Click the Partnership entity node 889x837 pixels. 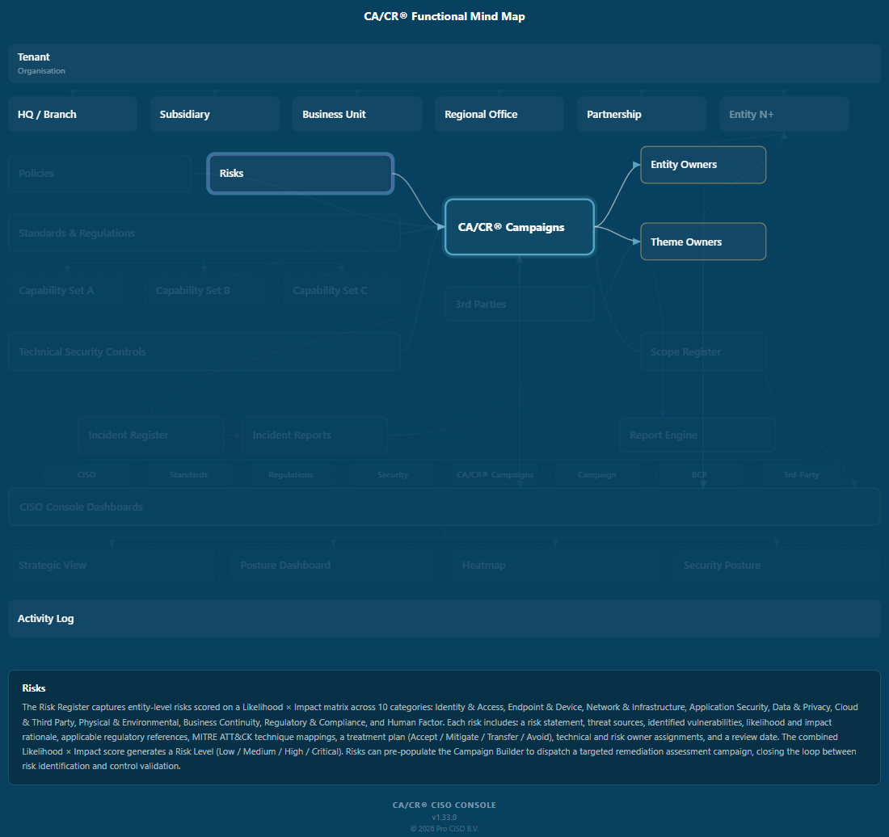click(x=642, y=114)
